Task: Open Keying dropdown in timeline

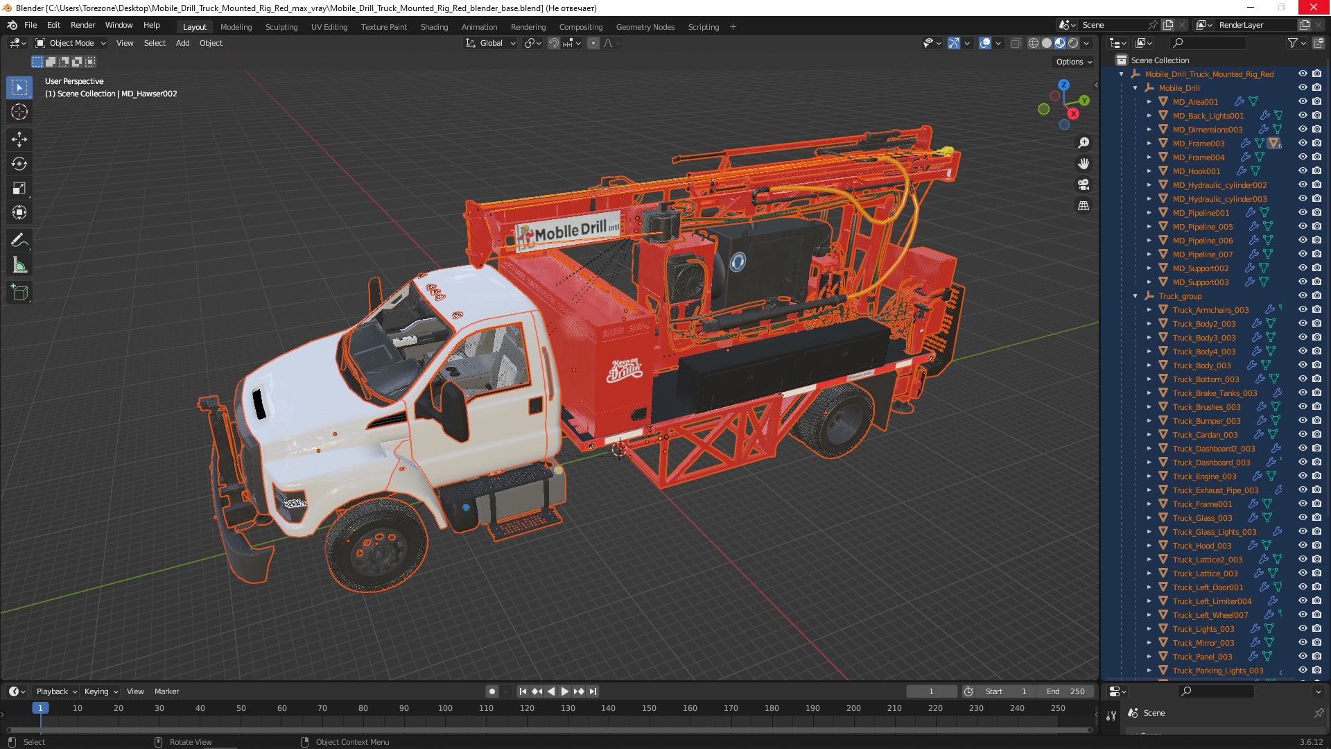Action: 101,691
